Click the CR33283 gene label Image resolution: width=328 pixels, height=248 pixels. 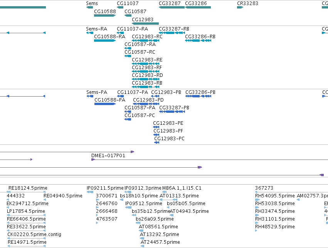(x=248, y=3)
